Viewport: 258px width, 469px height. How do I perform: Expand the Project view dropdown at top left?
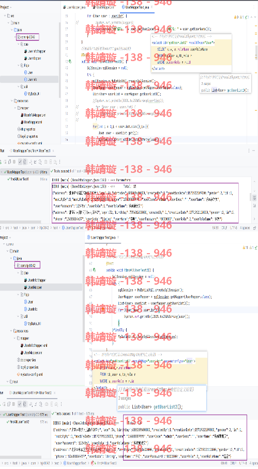coord(6,7)
